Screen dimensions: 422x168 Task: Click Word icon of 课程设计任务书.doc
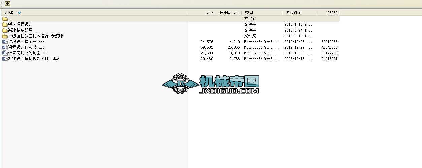pos(5,47)
